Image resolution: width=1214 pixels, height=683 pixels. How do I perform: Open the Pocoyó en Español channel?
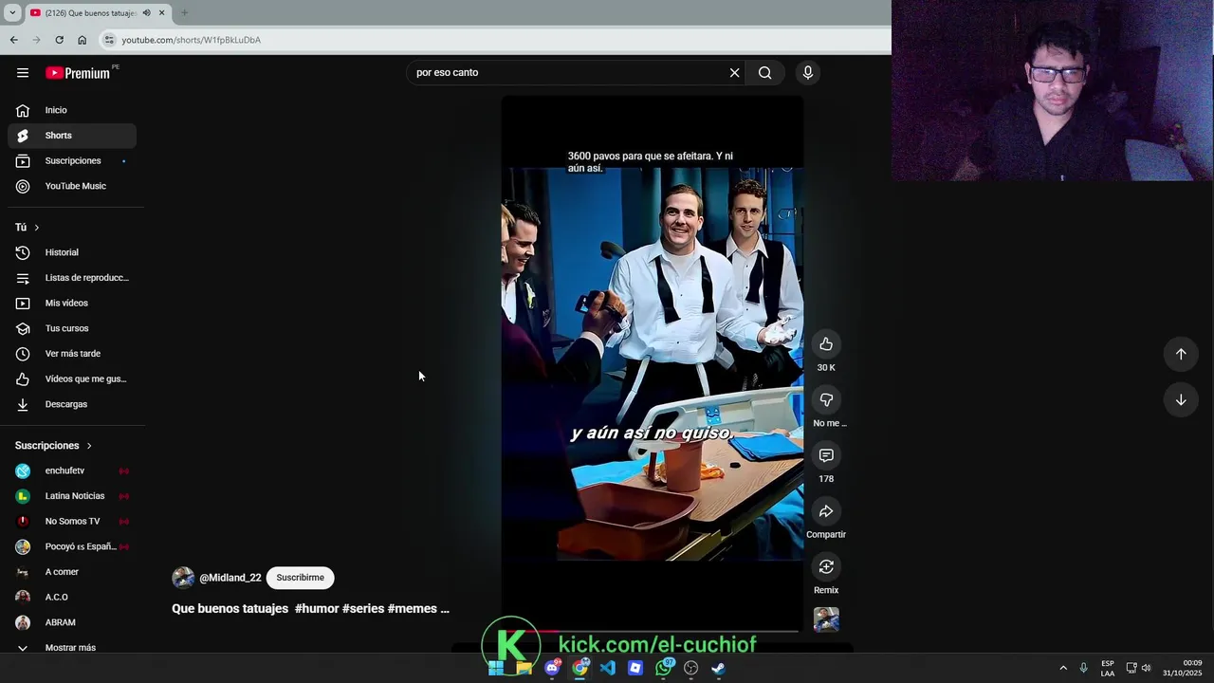[x=72, y=546]
